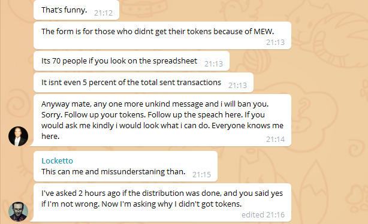Click the 21:14 timestamp on ban message
Image resolution: width=368 pixels, height=224 pixels.
click(275, 140)
